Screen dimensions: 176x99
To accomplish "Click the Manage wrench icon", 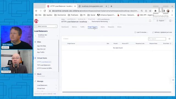I will pyautogui.click(x=35, y=81).
